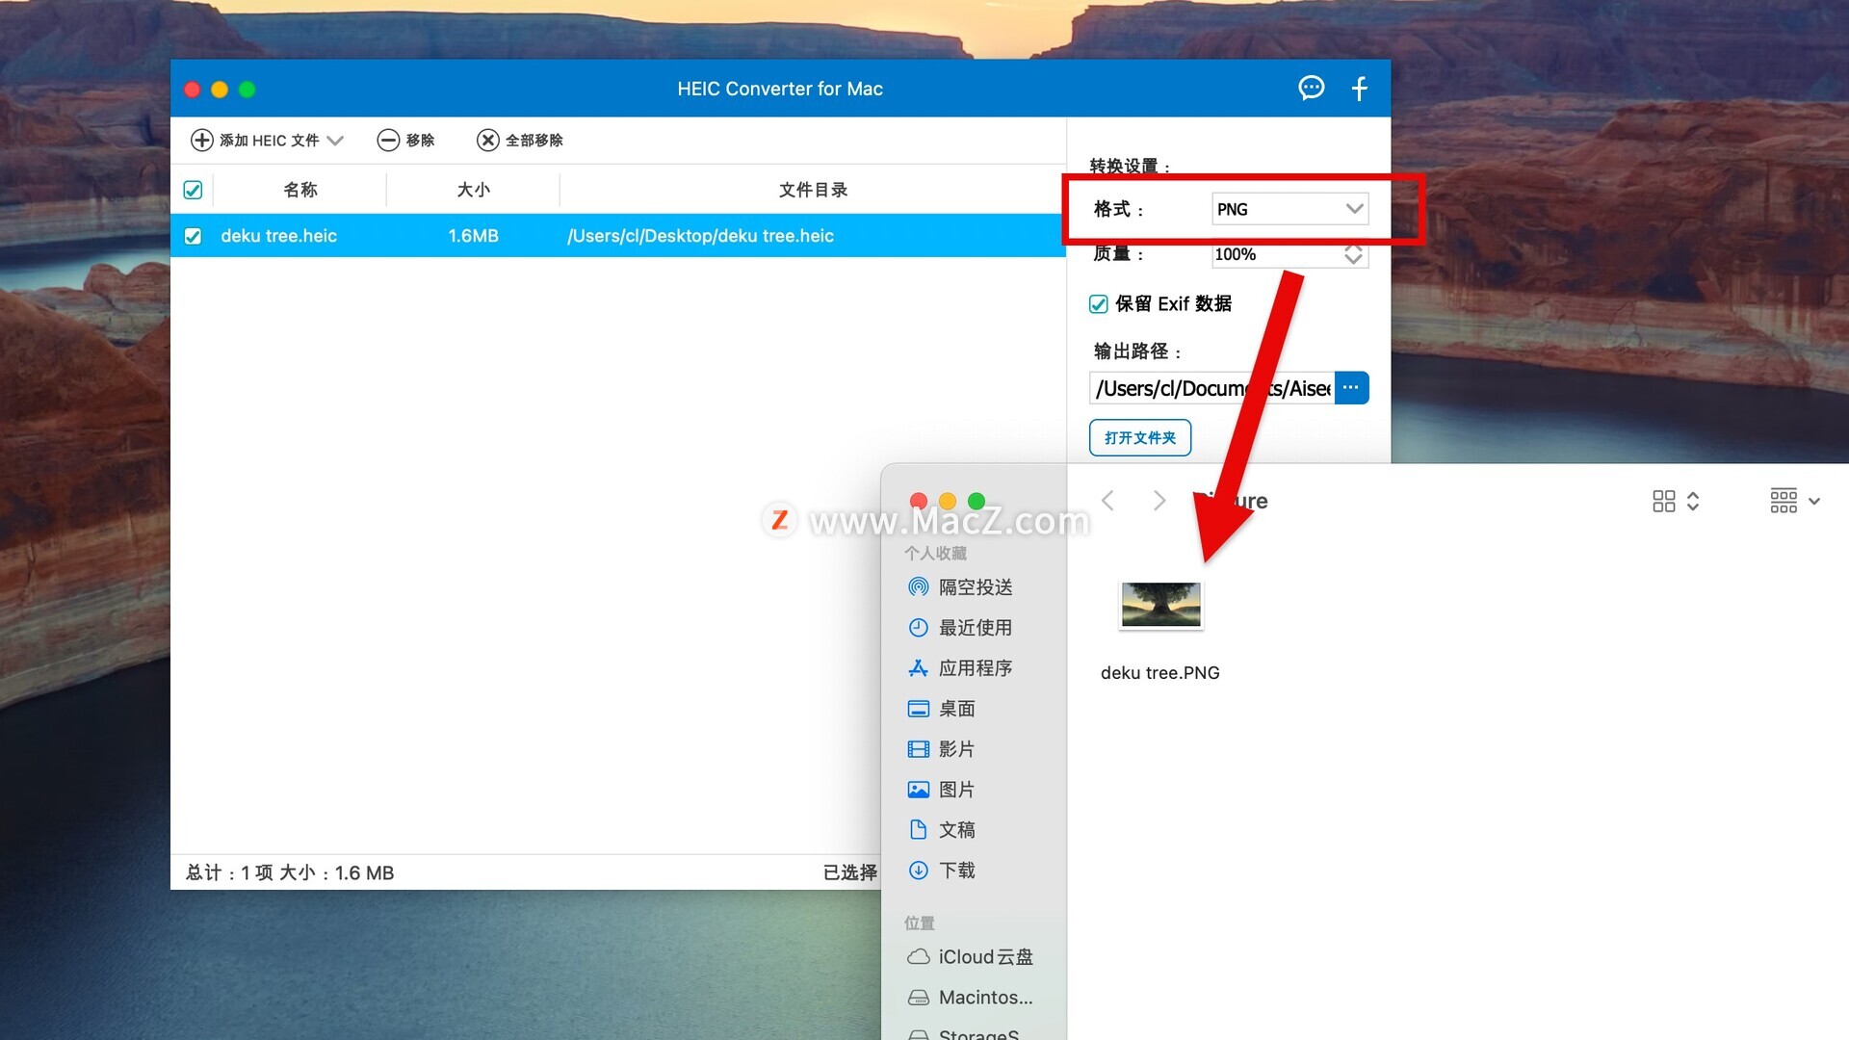
Task: Toggle the 保留 Exif 数据 checkbox
Action: pos(1098,304)
